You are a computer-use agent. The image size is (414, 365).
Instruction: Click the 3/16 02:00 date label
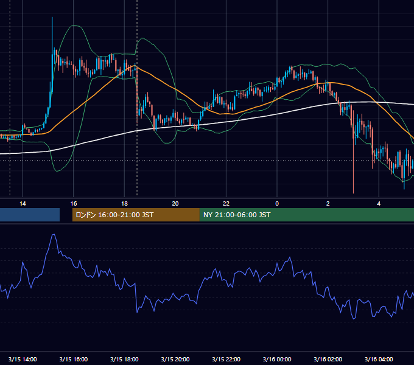(x=328, y=359)
